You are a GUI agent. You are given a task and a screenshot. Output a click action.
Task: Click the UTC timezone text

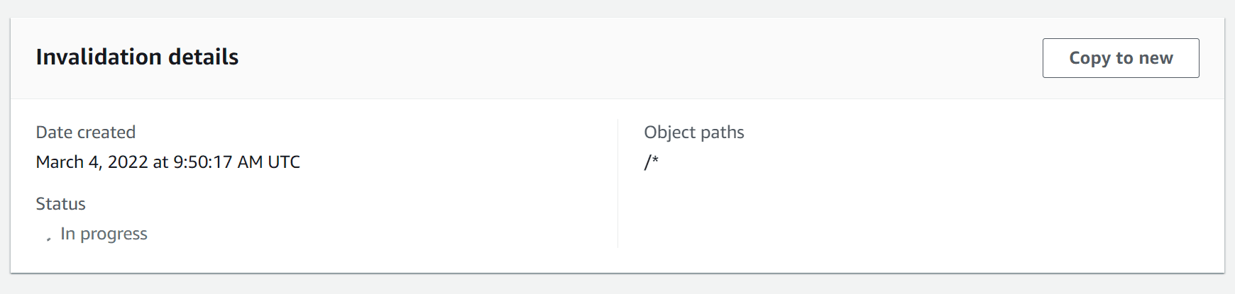[284, 162]
